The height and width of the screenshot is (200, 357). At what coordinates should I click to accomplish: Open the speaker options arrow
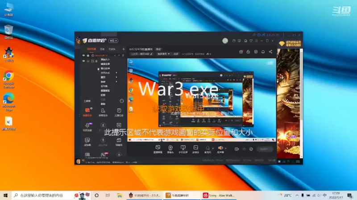coord(226,148)
